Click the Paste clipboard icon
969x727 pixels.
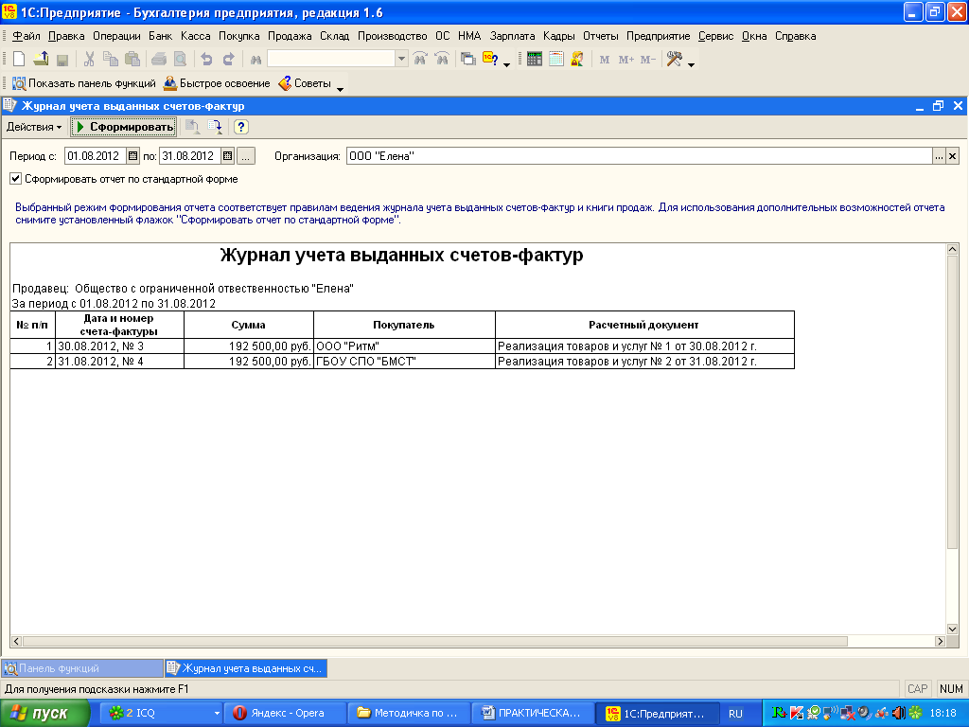[132, 60]
